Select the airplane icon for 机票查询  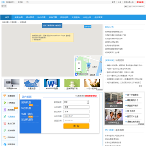coord(5,116)
